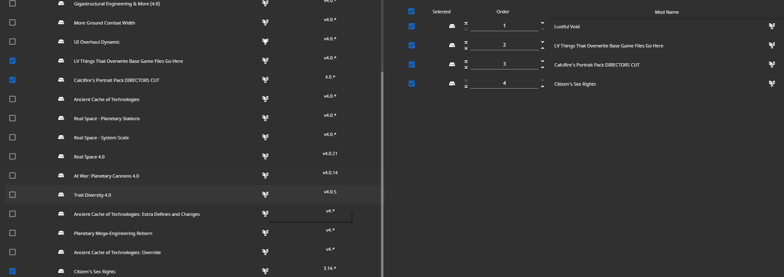Click achievement trophy icon for Trait Diversity 4.0
The width and height of the screenshot is (784, 277).
pyautogui.click(x=265, y=195)
